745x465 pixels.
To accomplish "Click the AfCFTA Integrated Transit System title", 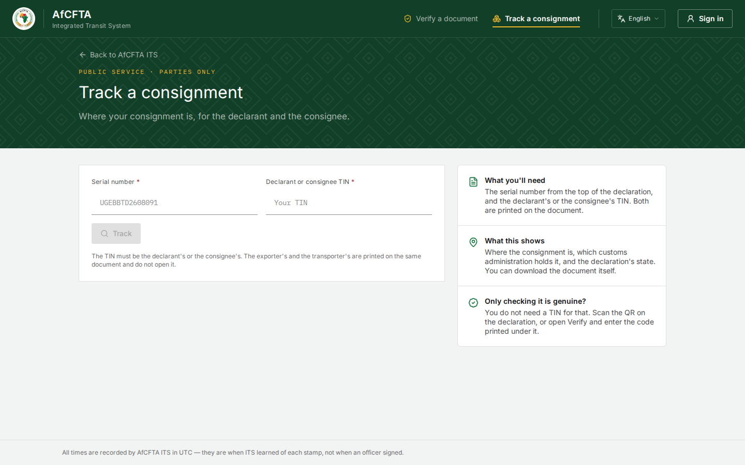I will tap(91, 19).
